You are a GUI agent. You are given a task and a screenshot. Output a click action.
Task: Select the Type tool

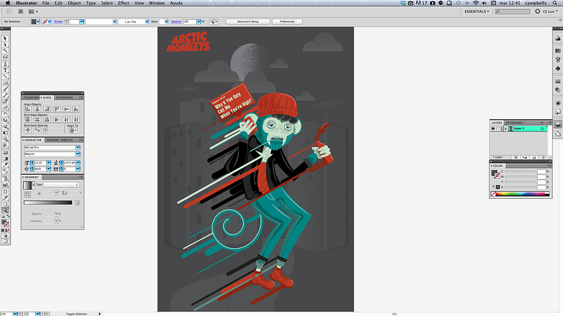click(5, 70)
